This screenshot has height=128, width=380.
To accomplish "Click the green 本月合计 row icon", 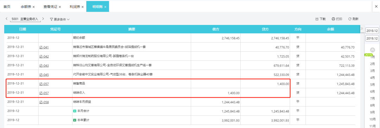I will [75, 111].
